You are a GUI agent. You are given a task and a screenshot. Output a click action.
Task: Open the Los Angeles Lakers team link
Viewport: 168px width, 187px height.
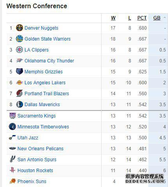pos(45,82)
